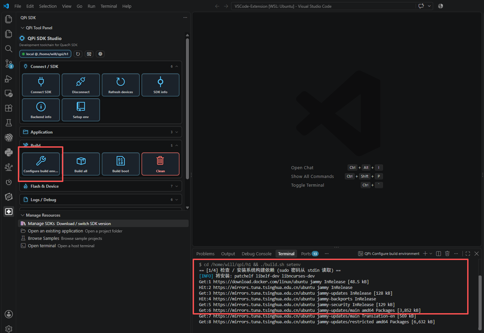Split the terminal
This screenshot has width=484, height=333.
pyautogui.click(x=439, y=254)
